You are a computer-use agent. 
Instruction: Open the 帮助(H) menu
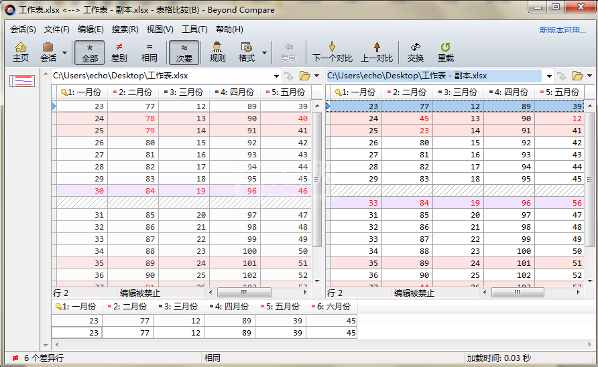point(229,29)
